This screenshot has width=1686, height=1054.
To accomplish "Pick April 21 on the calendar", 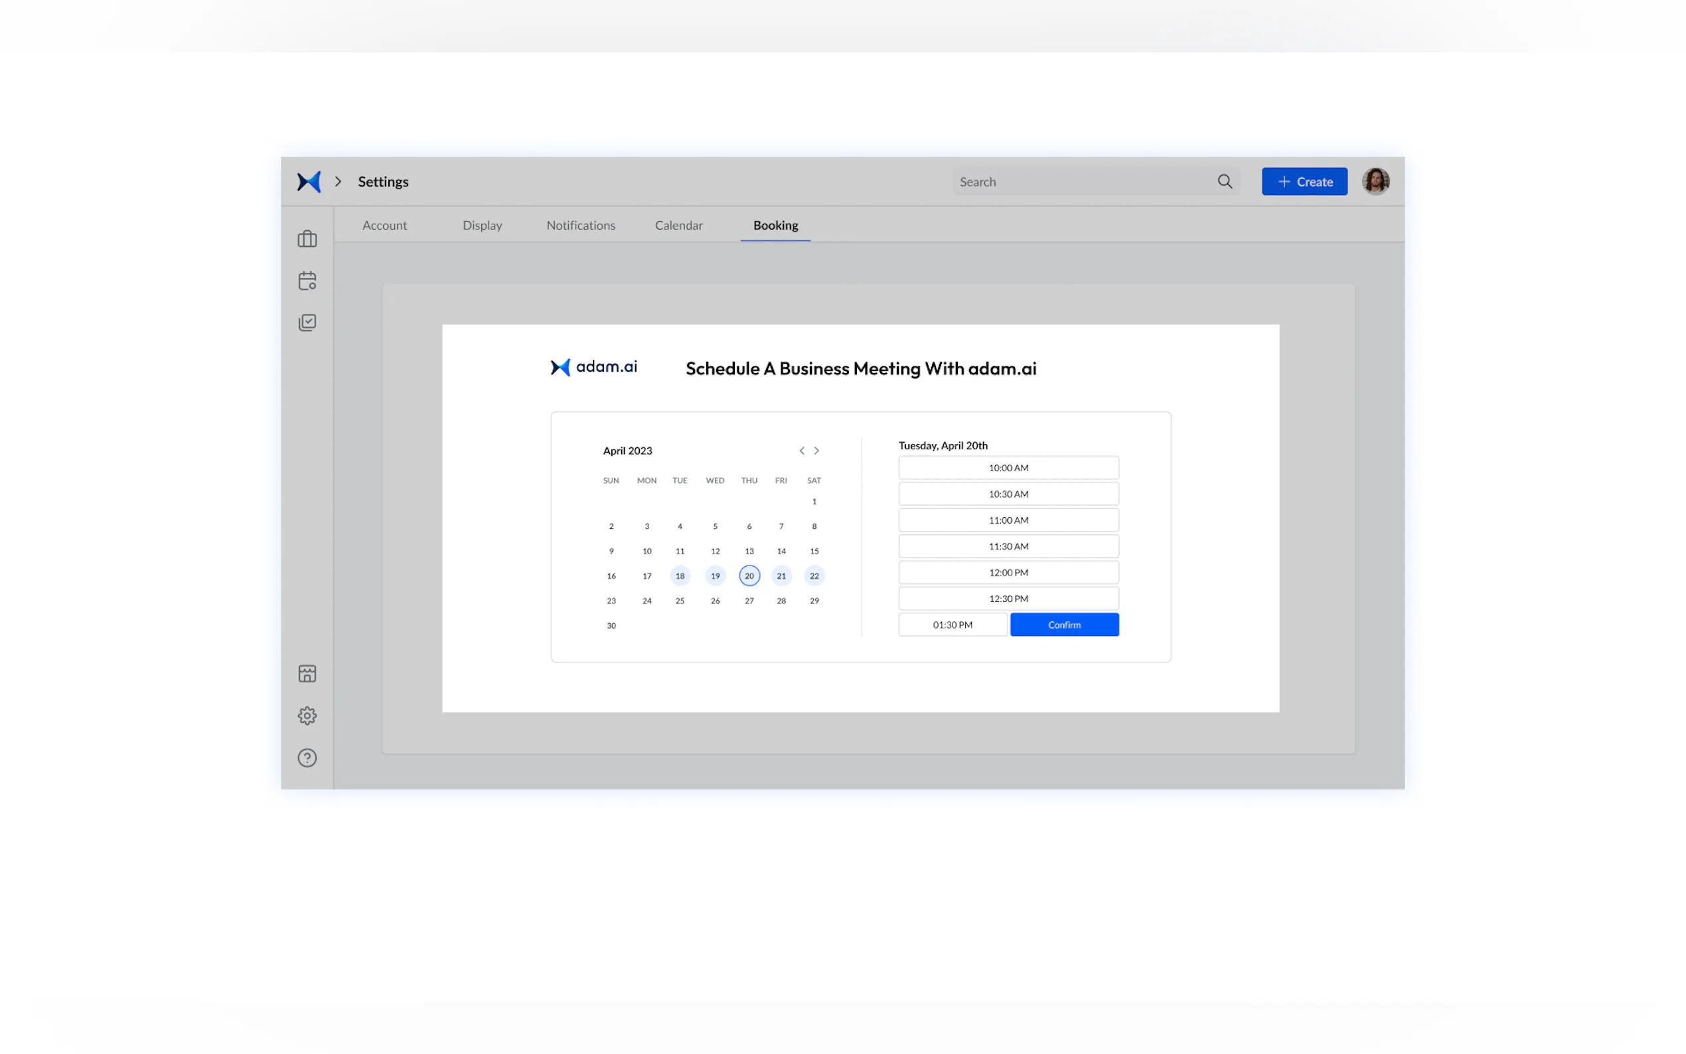I will coord(781,576).
